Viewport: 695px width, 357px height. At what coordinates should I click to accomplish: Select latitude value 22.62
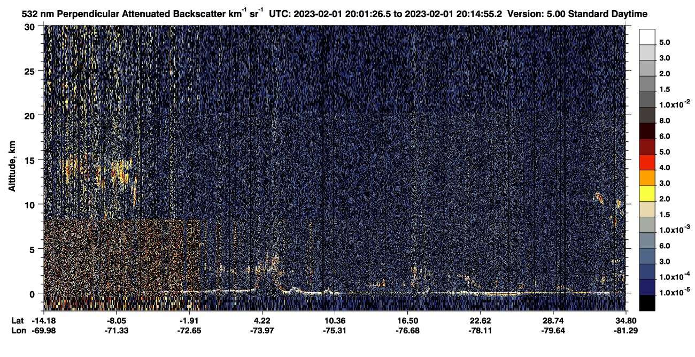(x=480, y=321)
